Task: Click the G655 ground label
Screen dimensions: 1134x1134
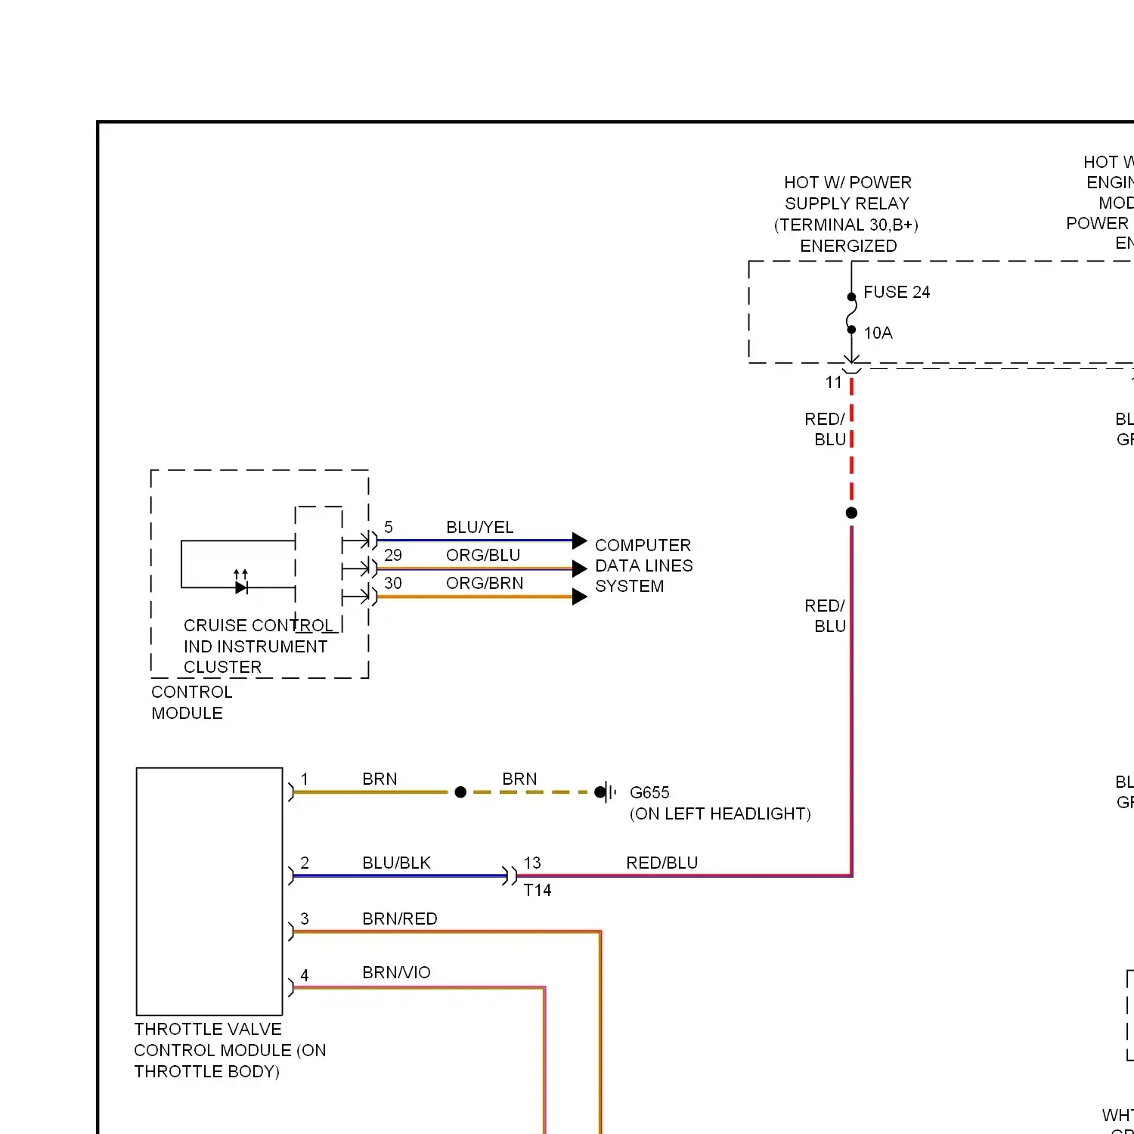Action: 649,792
